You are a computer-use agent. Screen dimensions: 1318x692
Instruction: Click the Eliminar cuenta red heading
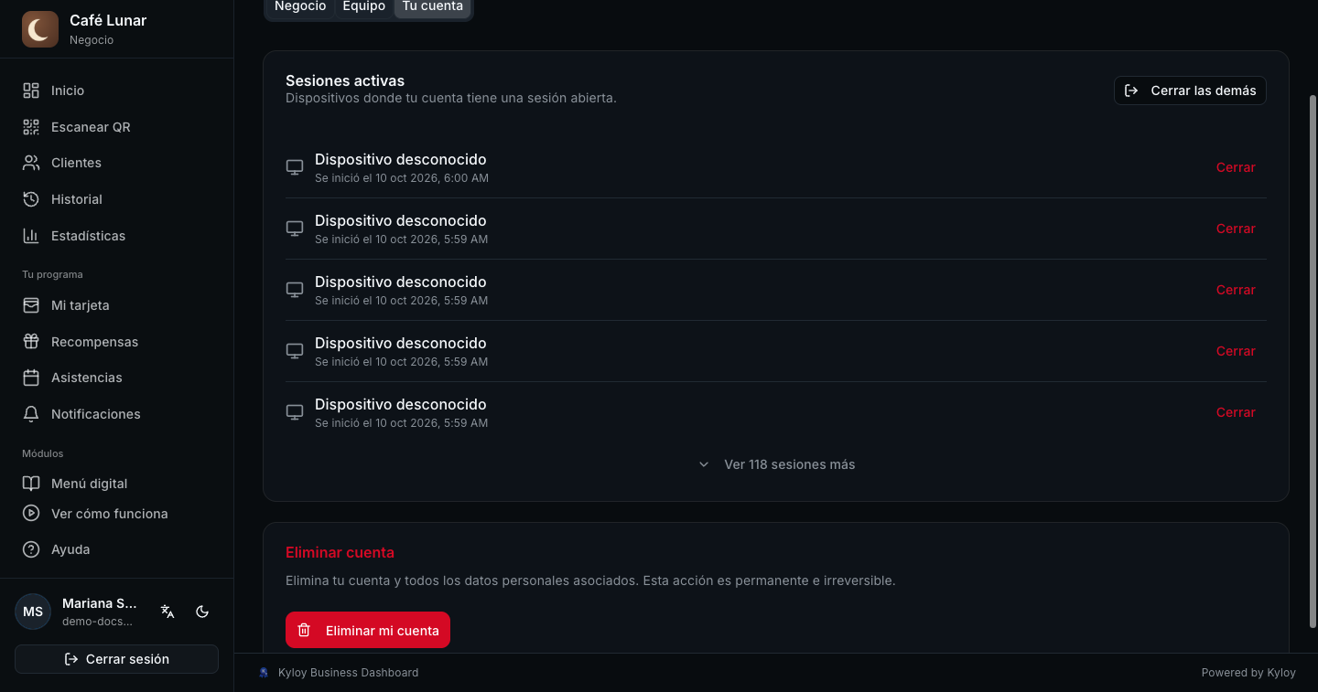tap(340, 552)
